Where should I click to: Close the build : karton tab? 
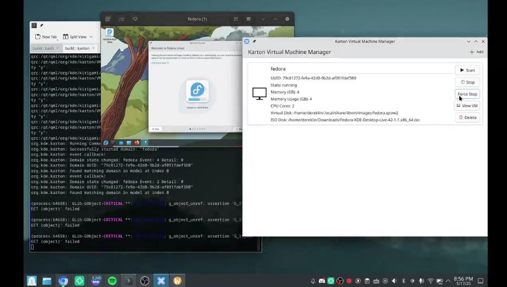(93, 48)
